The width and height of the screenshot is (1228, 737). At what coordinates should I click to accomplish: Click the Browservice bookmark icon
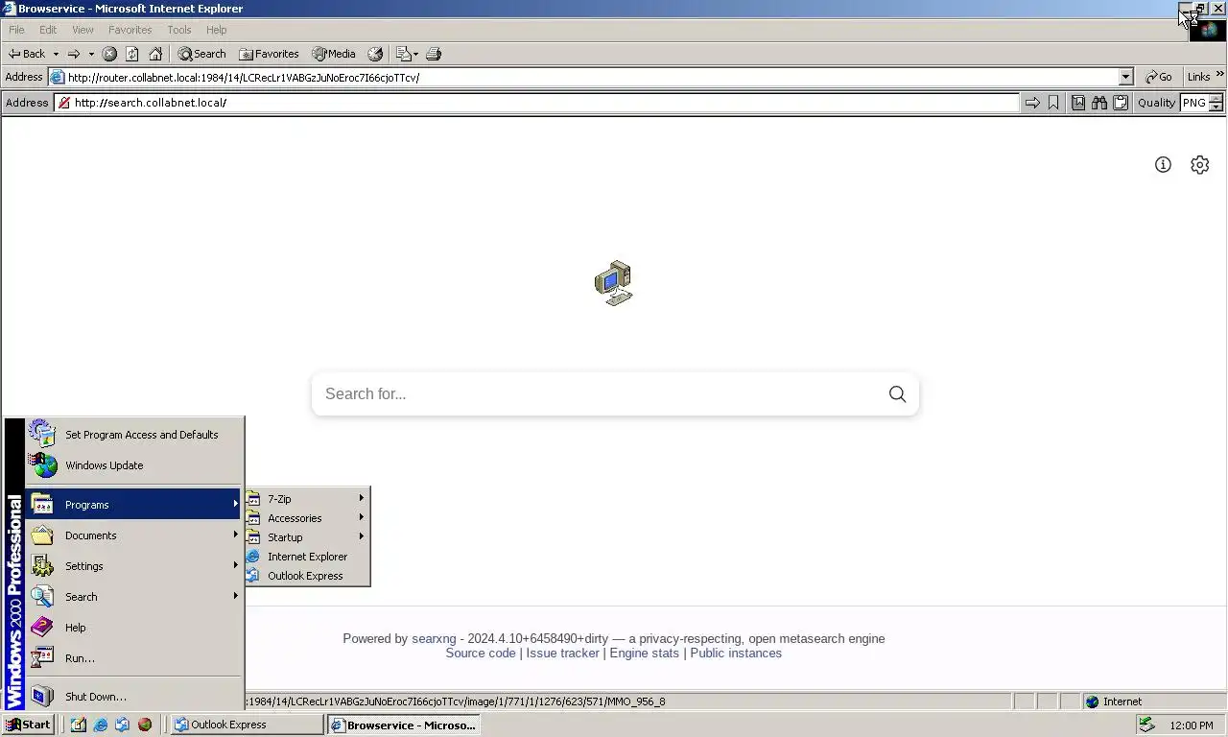pos(1053,103)
